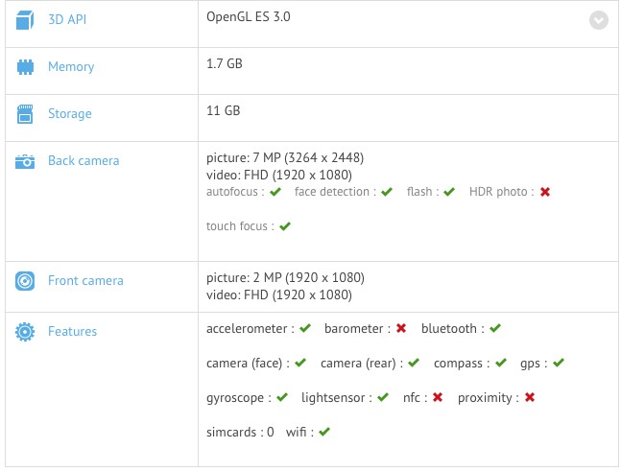Click the Memory chip icon
Viewport: 621px width, 471px height.
[x=25, y=67]
